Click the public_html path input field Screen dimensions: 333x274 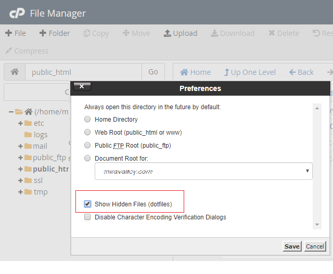coord(83,72)
